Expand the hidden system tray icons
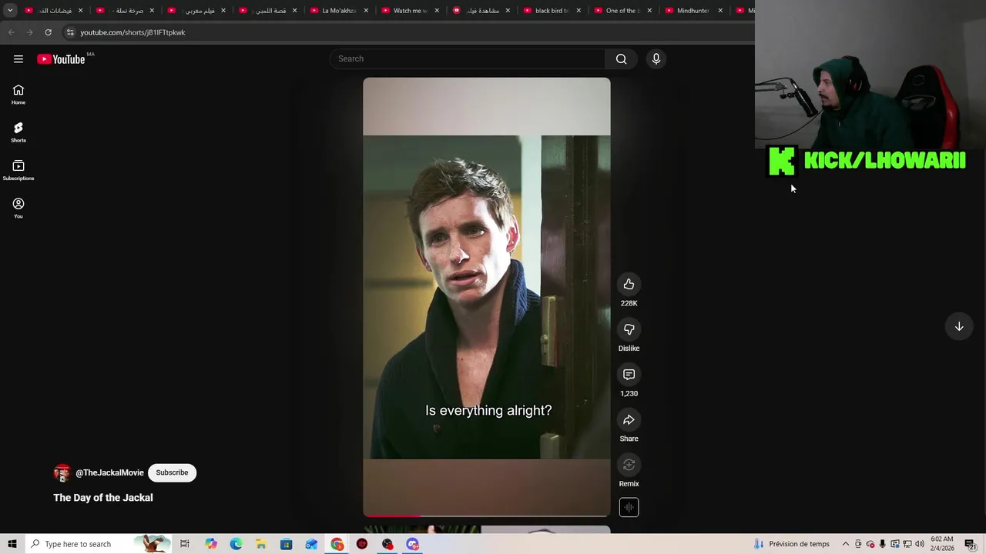 [845, 544]
